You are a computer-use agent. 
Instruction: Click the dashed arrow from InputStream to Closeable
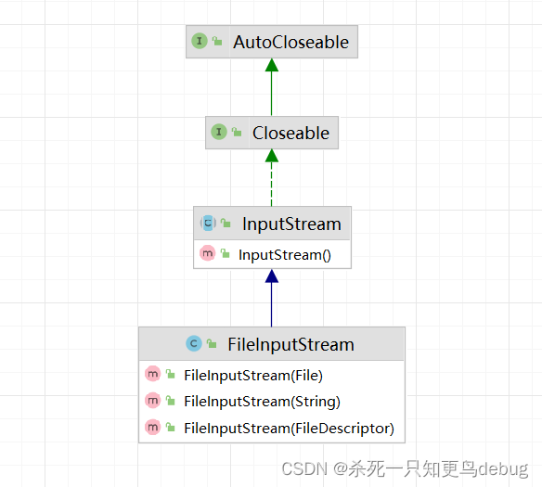point(272,178)
